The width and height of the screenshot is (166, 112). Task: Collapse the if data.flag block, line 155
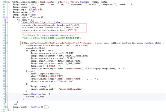click(x=7, y=51)
